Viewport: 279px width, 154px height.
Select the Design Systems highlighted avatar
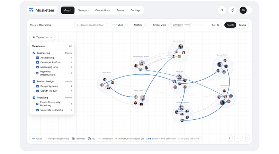[x=142, y=98]
